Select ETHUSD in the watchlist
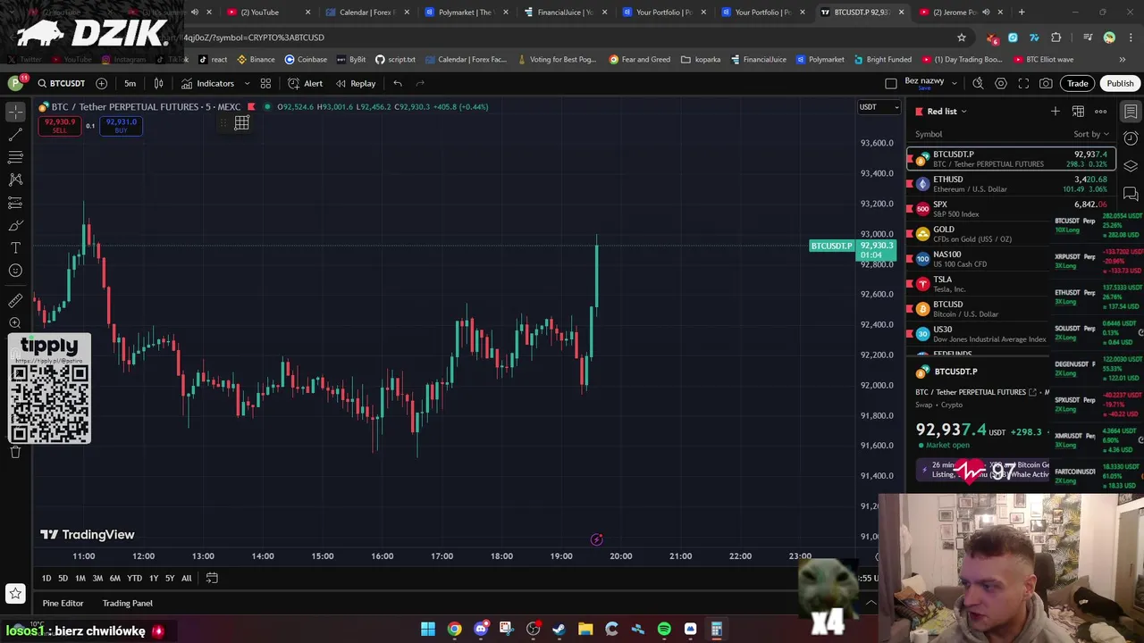1144x643 pixels. 1011,184
